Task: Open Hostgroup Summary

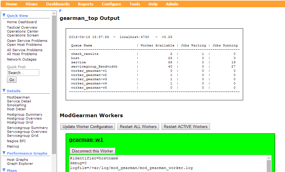Action: click(x=25, y=114)
